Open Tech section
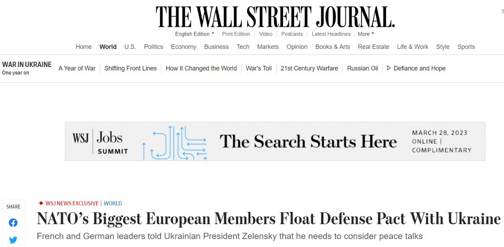 point(243,46)
